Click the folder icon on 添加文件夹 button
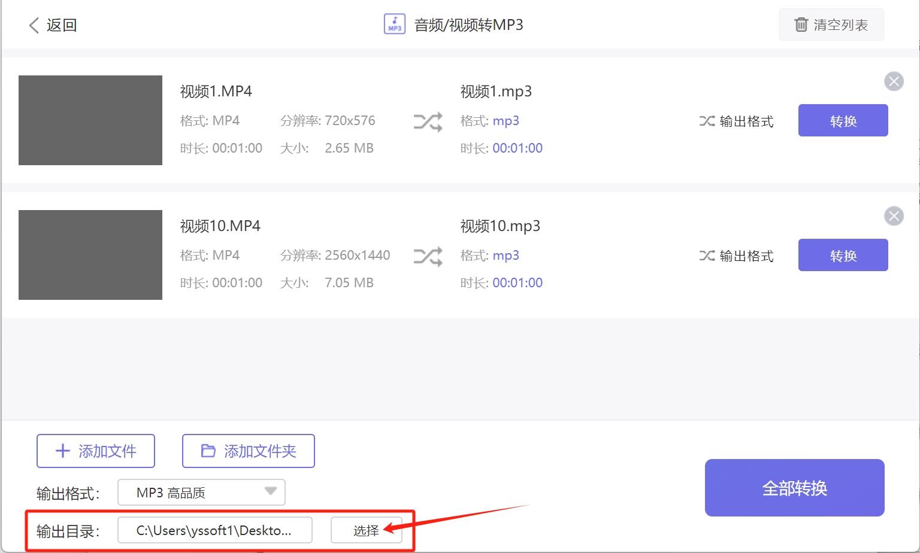This screenshot has height=553, width=920. pos(208,451)
